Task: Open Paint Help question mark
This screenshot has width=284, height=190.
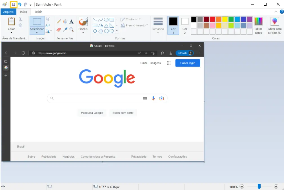Action: [282, 12]
